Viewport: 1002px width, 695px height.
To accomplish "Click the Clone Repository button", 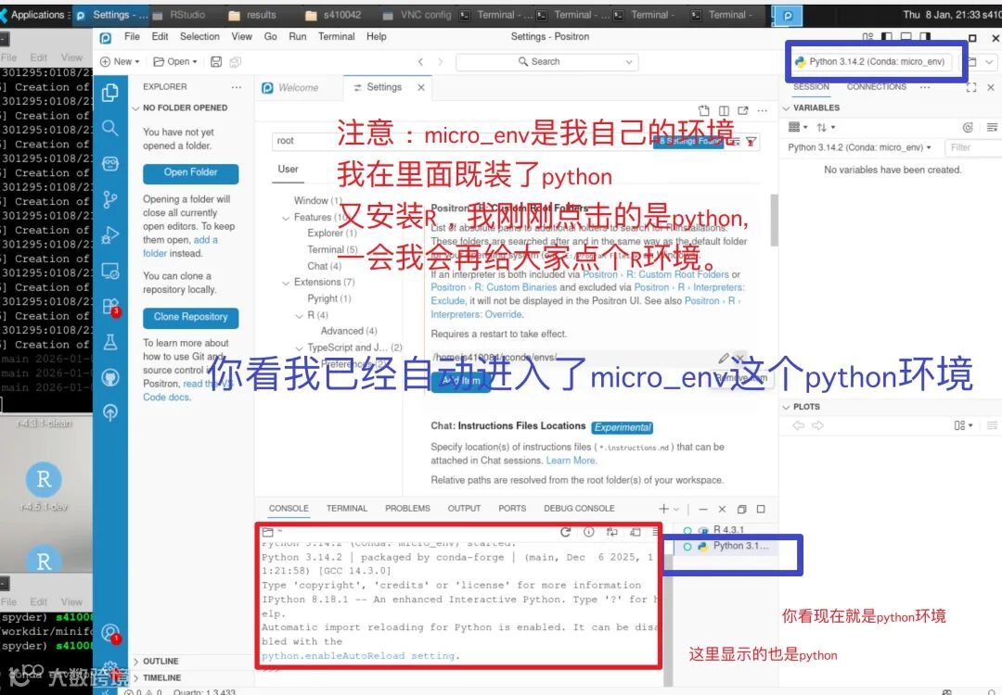I will 190,317.
